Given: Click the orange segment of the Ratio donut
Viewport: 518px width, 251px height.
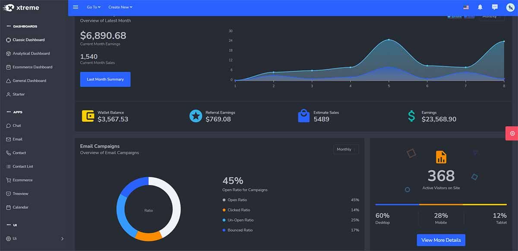Looking at the screenshot, I should click(x=148, y=237).
